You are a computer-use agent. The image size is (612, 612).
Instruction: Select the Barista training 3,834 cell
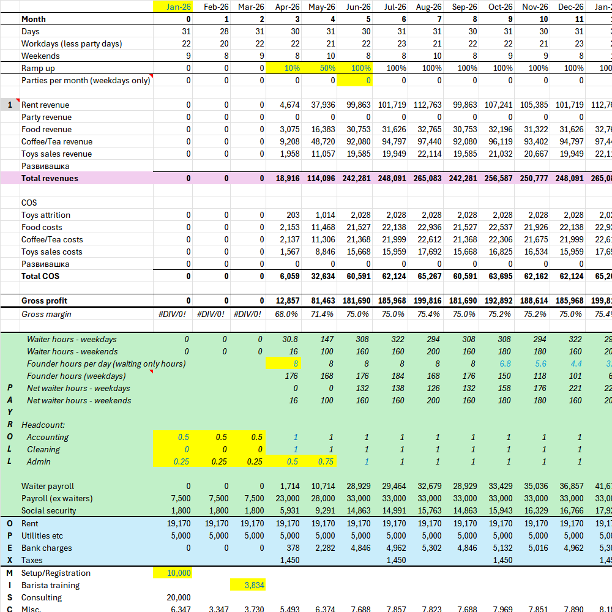pos(248,585)
